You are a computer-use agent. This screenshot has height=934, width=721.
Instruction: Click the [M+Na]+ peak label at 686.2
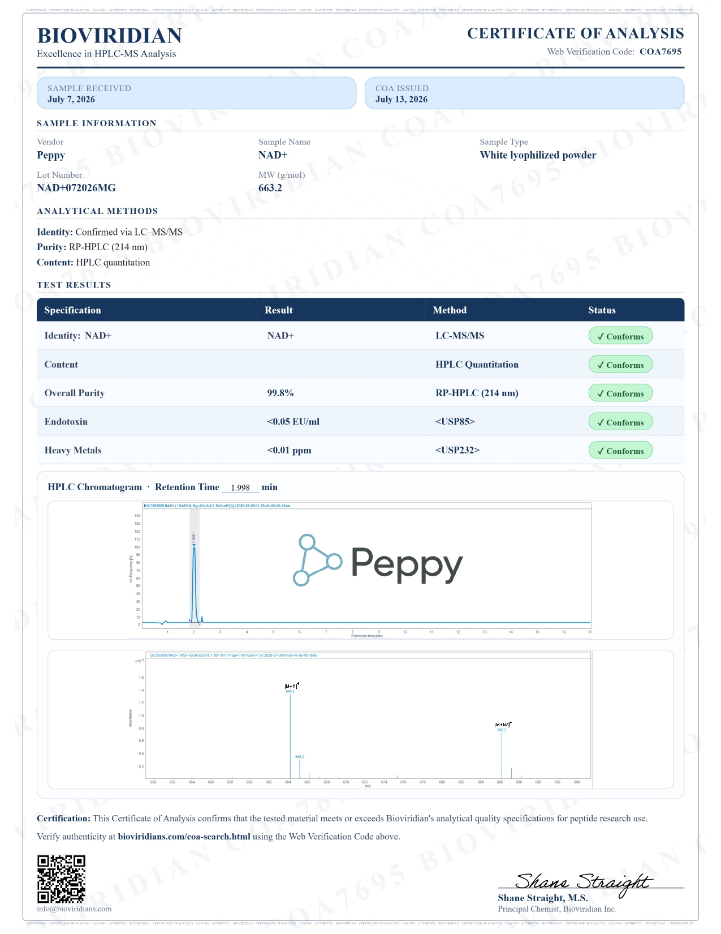coord(502,727)
